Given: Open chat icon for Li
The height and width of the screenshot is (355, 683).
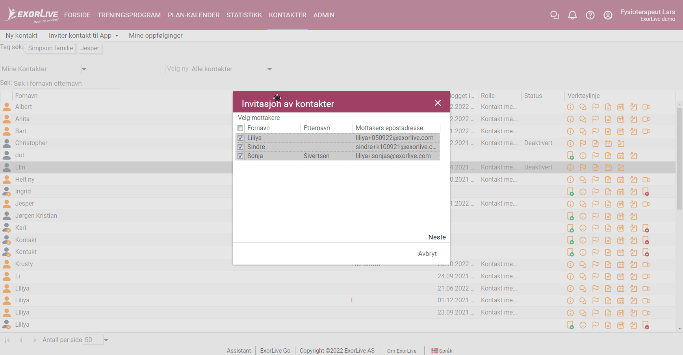Looking at the screenshot, I should coord(583,276).
